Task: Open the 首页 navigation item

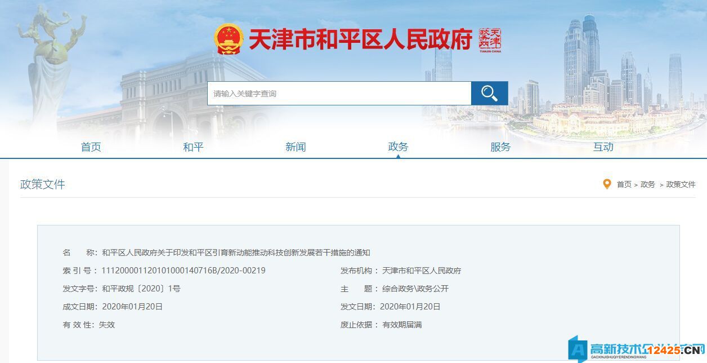Action: coord(91,147)
